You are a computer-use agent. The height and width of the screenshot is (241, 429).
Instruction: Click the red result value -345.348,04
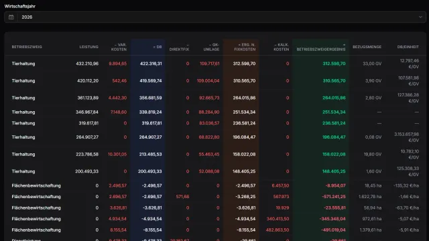(332, 219)
